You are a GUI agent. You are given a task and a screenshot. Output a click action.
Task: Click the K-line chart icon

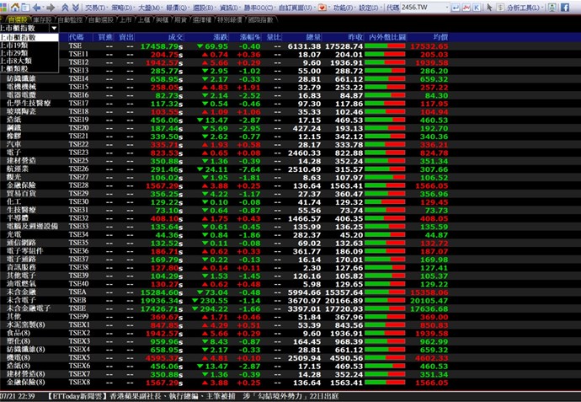point(476,8)
